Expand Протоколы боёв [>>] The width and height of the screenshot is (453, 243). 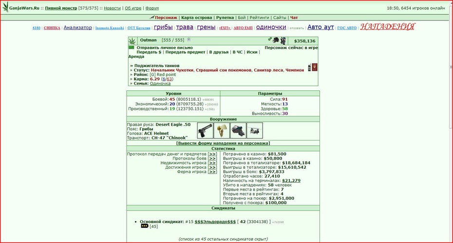[x=212, y=158]
